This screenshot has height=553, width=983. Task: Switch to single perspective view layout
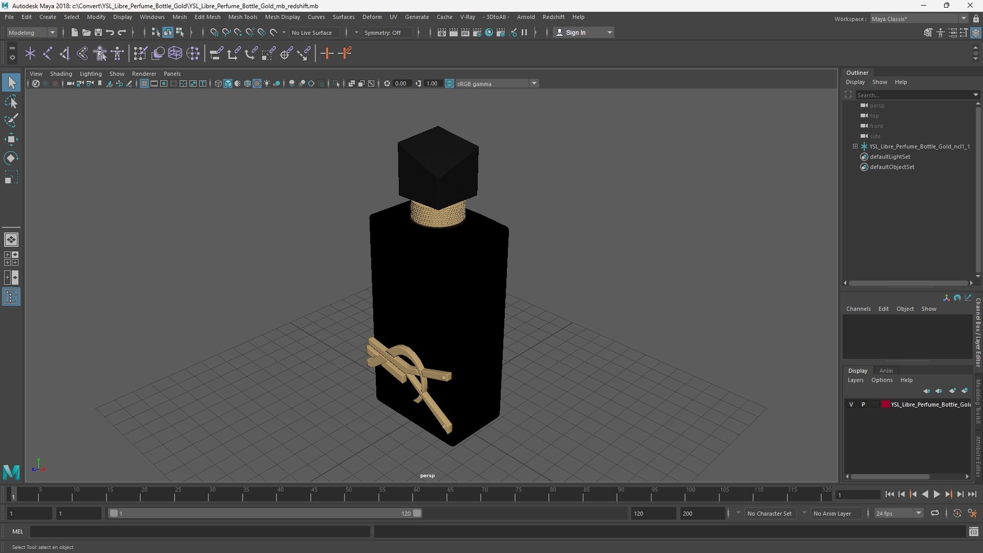tap(11, 240)
